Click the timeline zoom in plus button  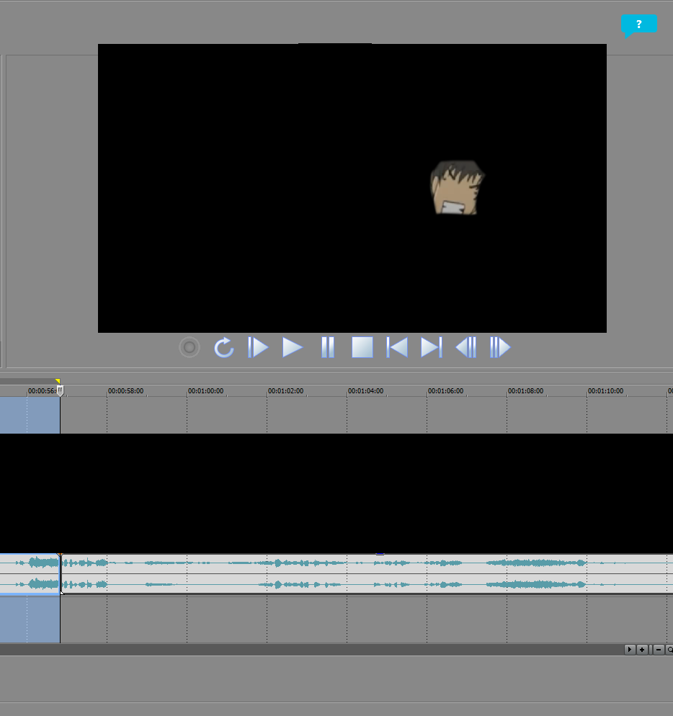tap(642, 650)
